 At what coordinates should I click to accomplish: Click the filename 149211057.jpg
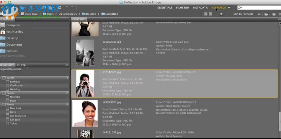pos(112,133)
